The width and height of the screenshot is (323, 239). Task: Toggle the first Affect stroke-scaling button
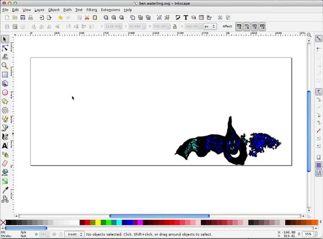(x=239, y=26)
